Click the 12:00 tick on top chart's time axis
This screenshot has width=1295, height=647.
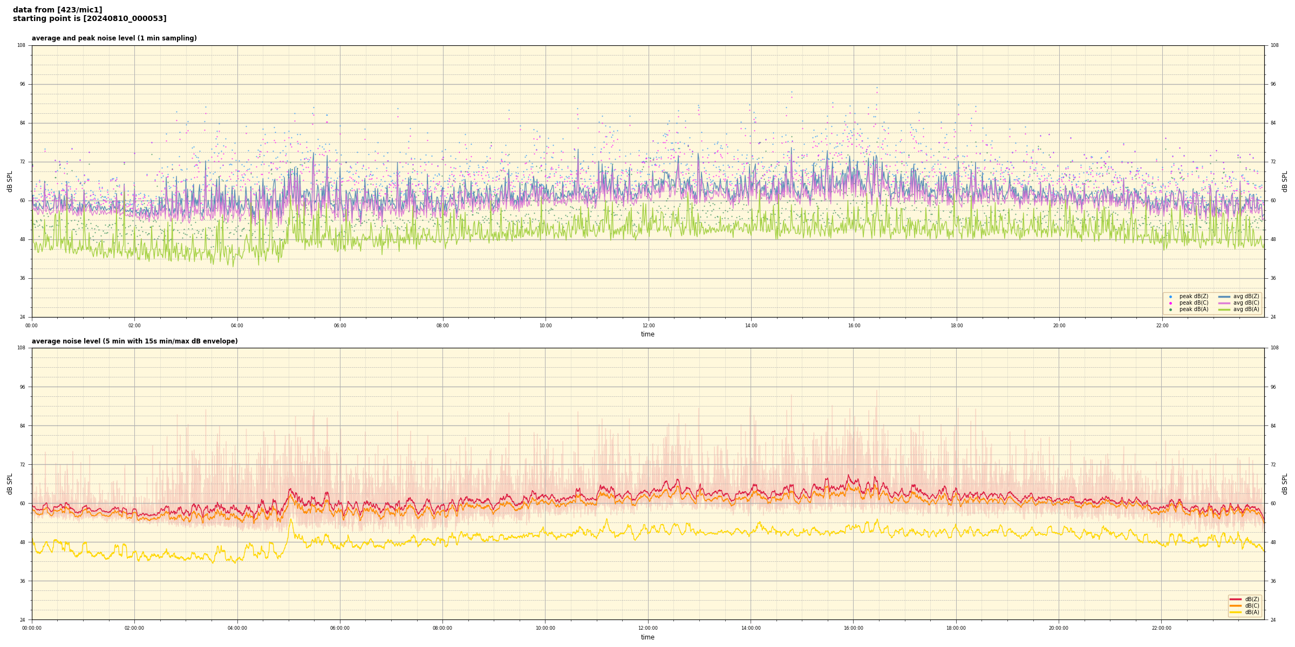point(648,326)
